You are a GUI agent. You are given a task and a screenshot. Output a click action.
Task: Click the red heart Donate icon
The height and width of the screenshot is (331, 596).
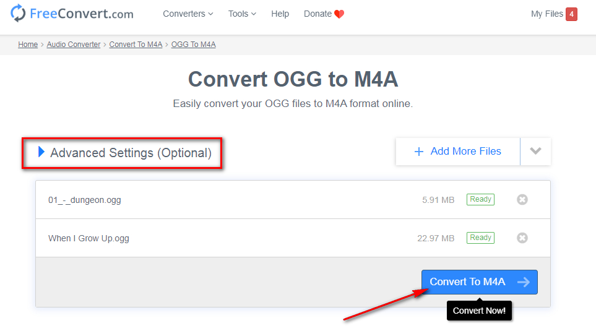tap(339, 14)
